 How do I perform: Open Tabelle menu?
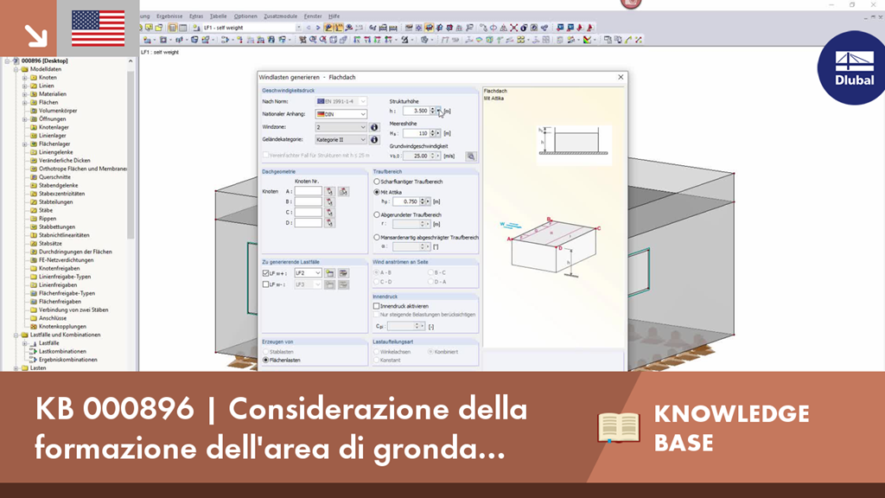(x=219, y=16)
